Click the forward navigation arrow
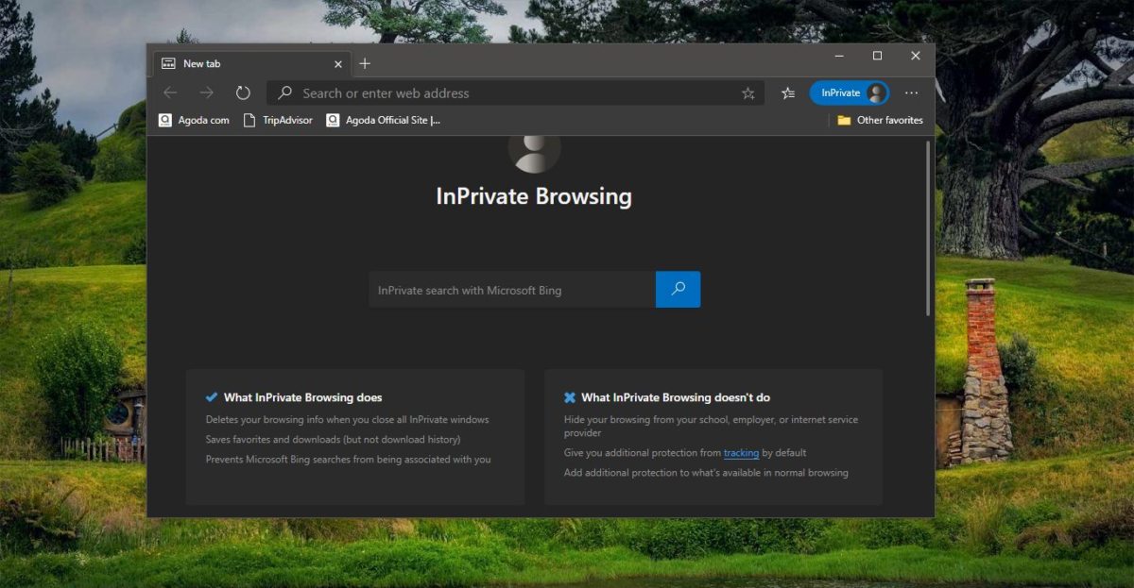 click(206, 92)
